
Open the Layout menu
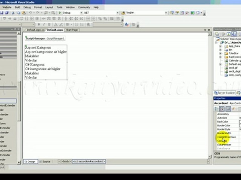pyautogui.click(x=49, y=7)
